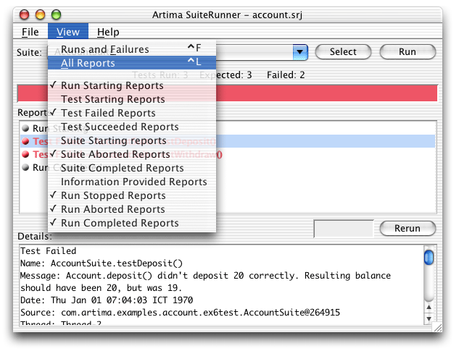Enable Information Provided Reports
Image resolution: width=459 pixels, height=351 pixels.
132,182
